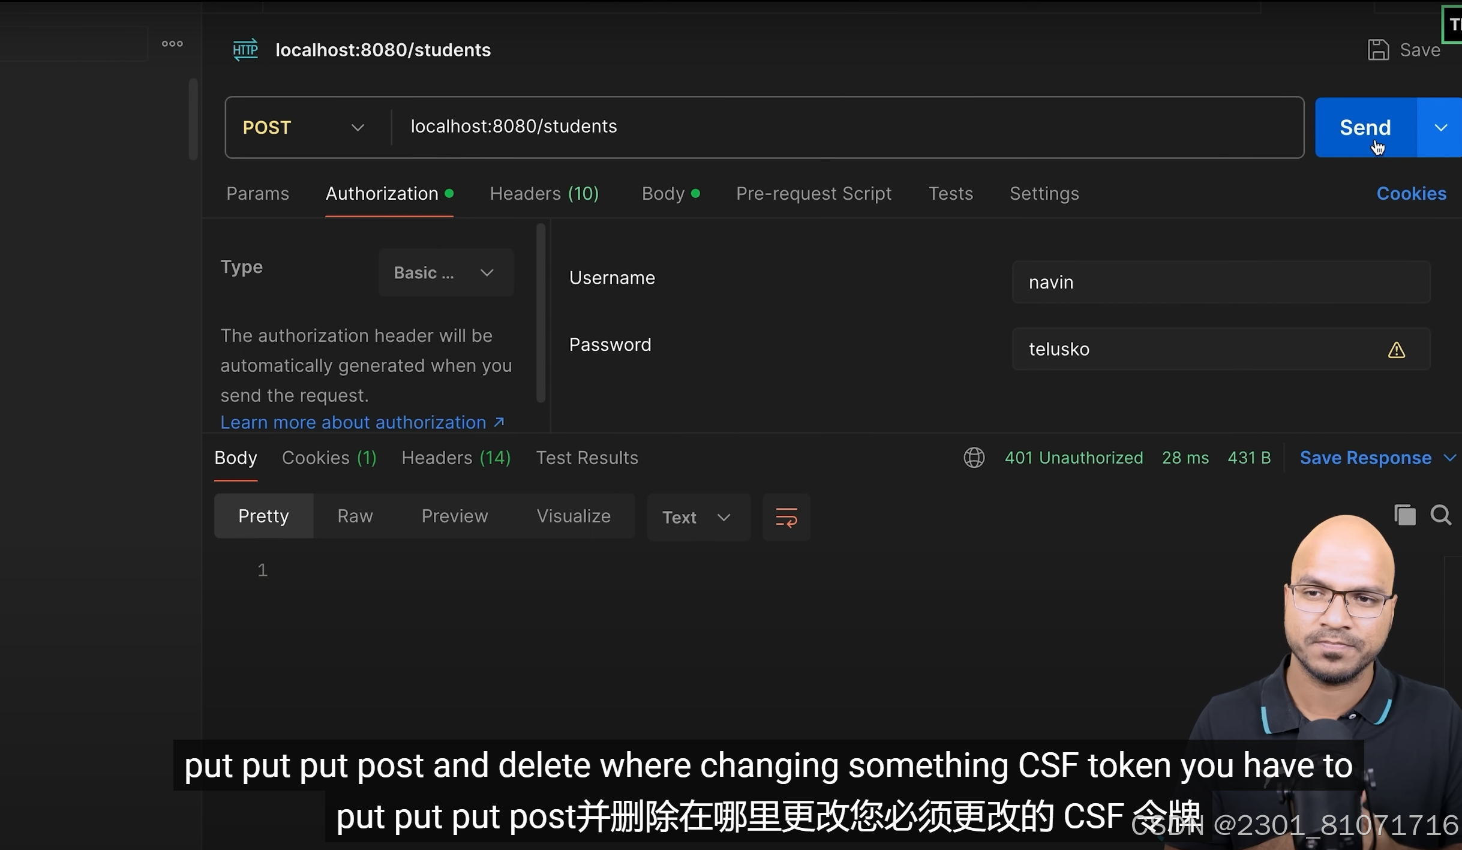Click the HTTP request icon beside the title
Screen dimensions: 1462x850
245,50
